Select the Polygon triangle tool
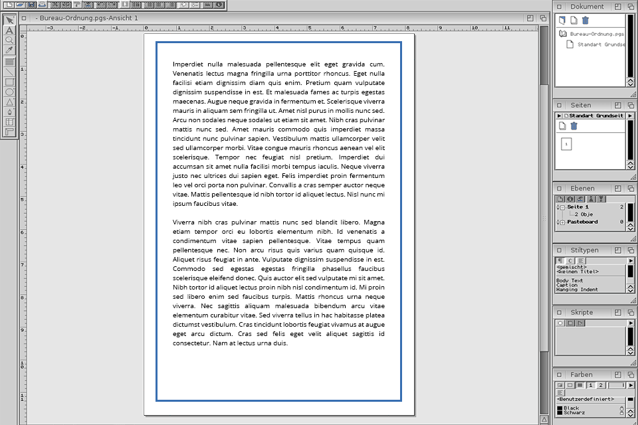 point(9,102)
